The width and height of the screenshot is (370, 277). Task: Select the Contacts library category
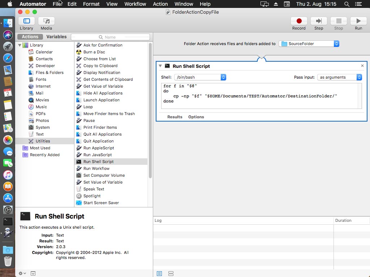click(44, 59)
